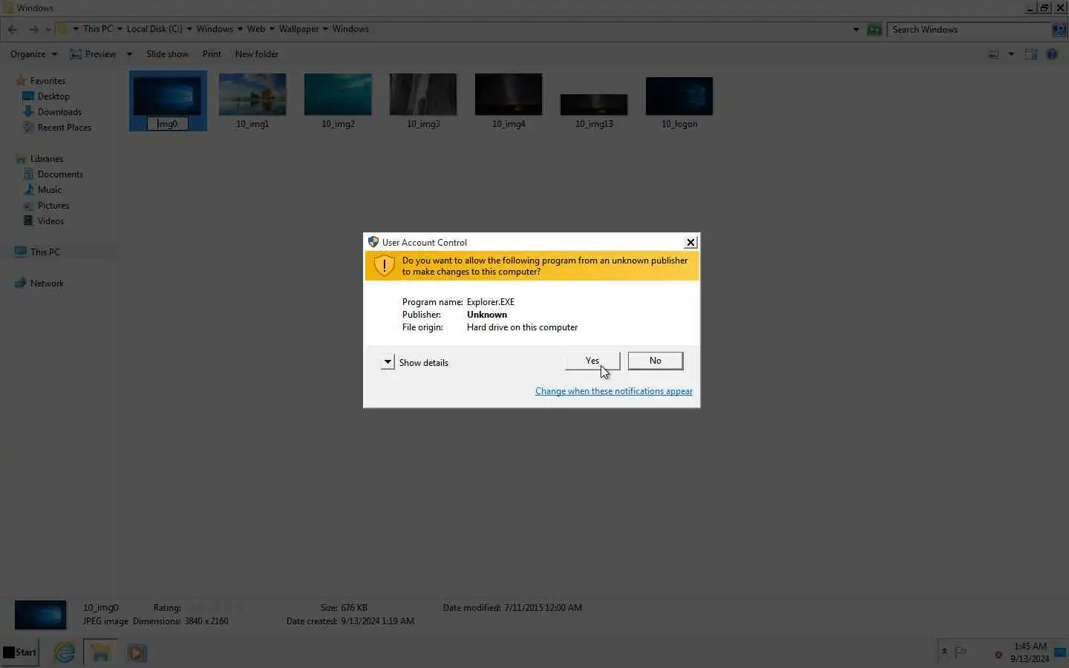Select the 10_img1 wallpaper thumbnail
Screen dimensions: 1069x668
tap(252, 94)
